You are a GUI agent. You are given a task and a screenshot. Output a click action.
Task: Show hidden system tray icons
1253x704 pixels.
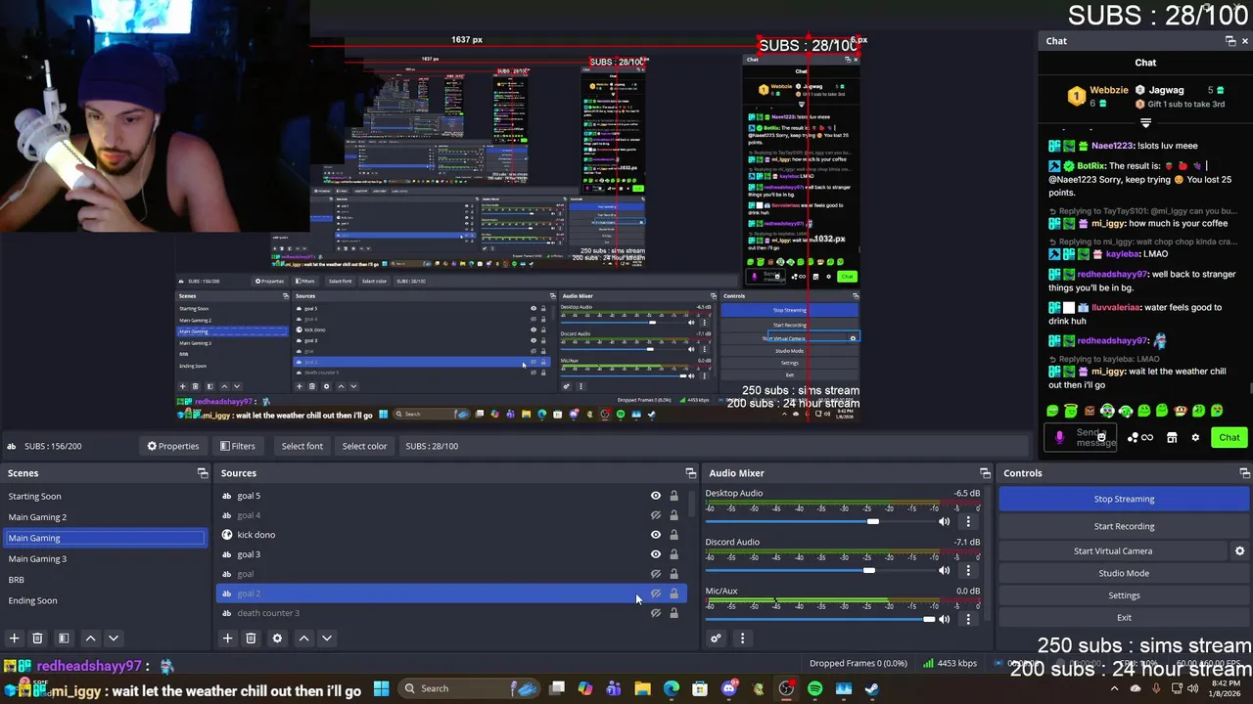tap(1114, 688)
